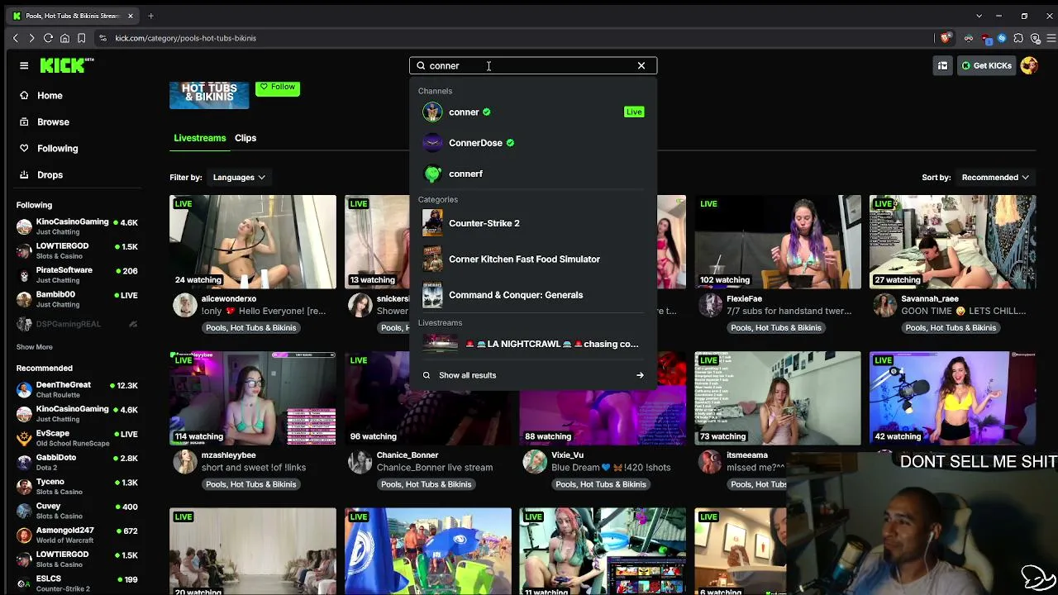Viewport: 1058px width, 595px height.
Task: Reload the page with the refresh icon
Action: [48, 38]
